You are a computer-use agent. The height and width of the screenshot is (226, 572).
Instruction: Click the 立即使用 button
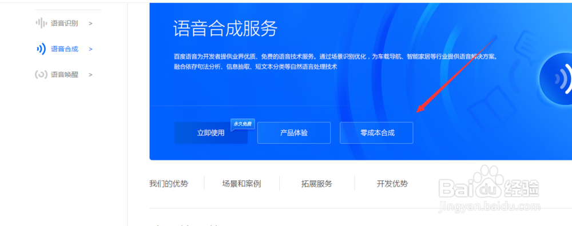click(x=211, y=133)
